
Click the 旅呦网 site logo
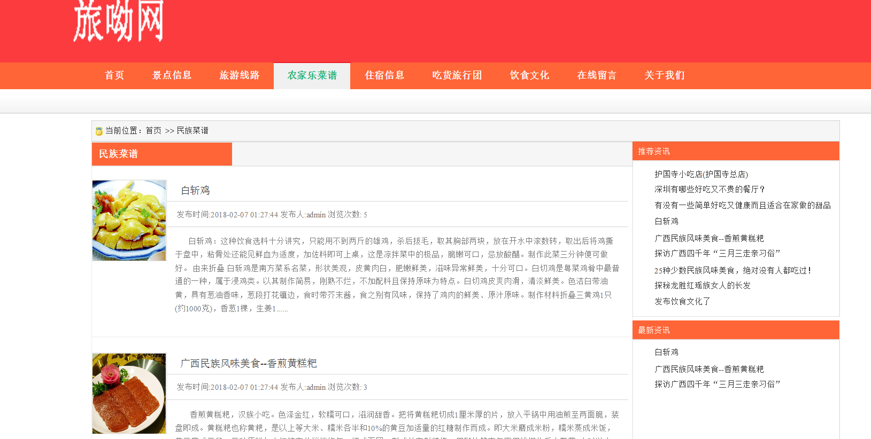point(118,21)
